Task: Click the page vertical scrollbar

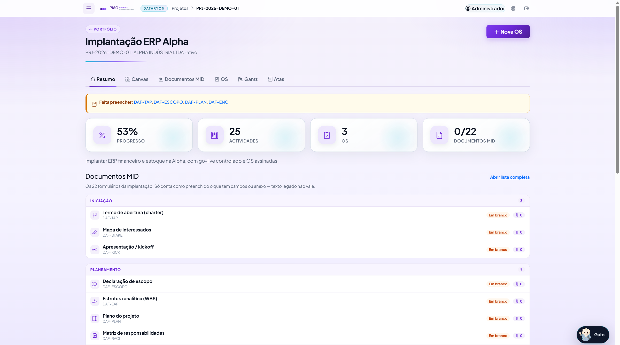Action: (x=617, y=89)
